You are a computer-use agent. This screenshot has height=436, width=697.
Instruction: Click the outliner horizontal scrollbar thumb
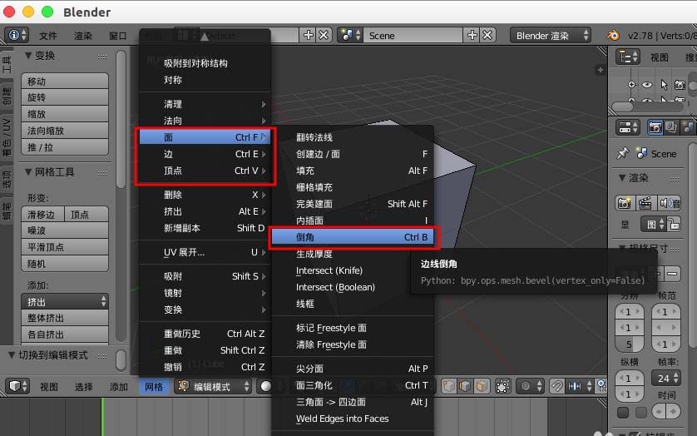coord(622,107)
